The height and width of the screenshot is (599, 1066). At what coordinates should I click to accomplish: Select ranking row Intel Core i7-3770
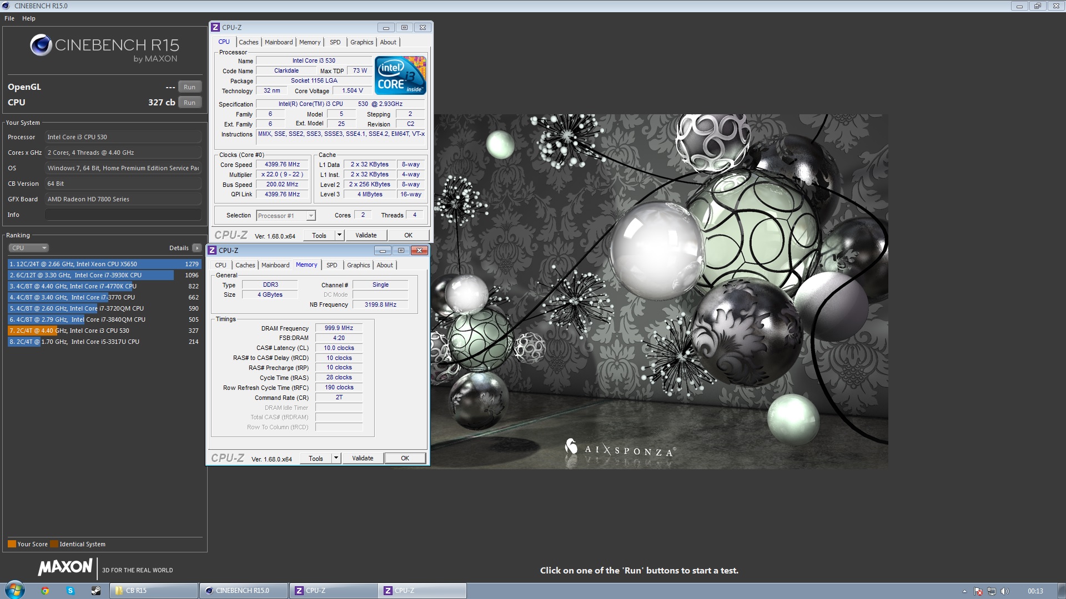click(104, 297)
